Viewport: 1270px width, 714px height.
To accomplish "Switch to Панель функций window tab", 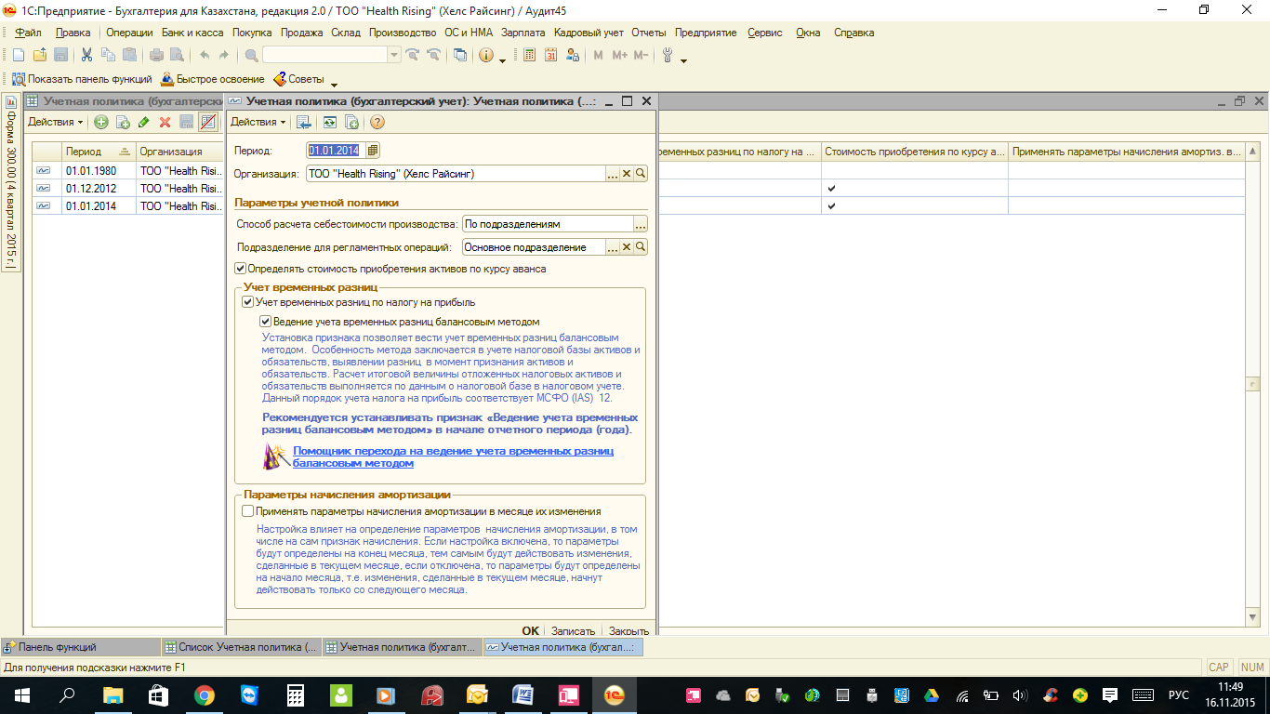I will pyautogui.click(x=81, y=647).
